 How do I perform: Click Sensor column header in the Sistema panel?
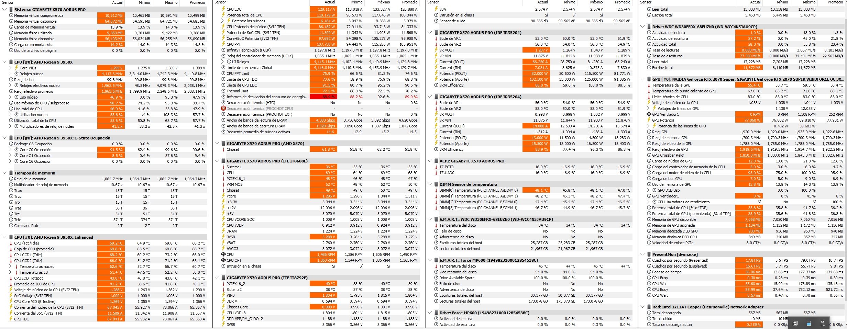(x=48, y=2)
